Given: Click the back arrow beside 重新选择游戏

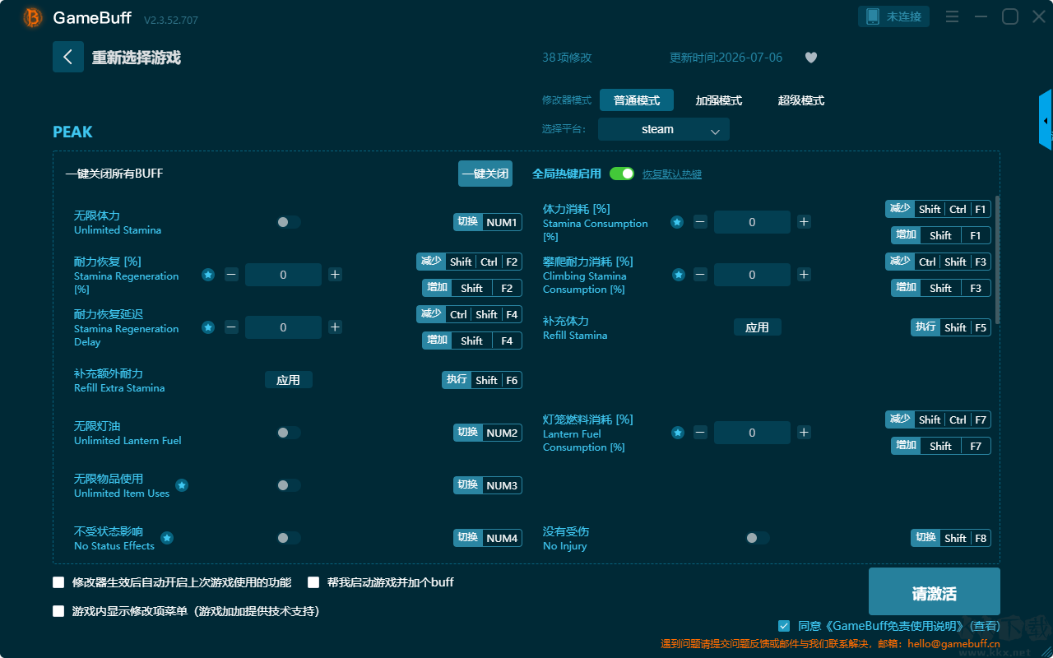Looking at the screenshot, I should pos(68,57).
